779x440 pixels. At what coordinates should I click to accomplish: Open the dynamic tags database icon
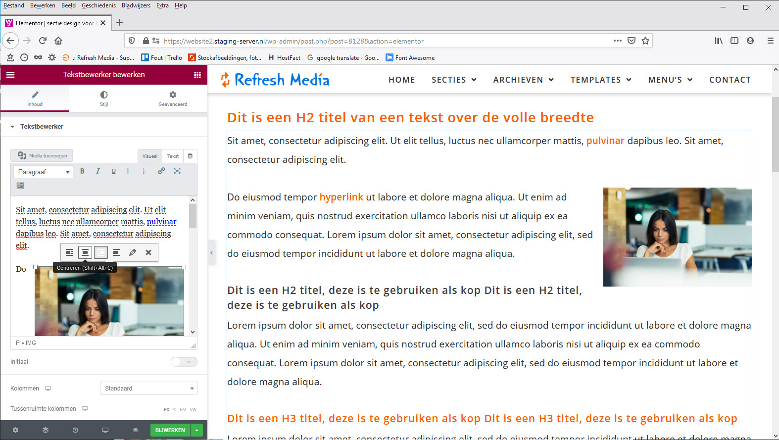(x=190, y=156)
